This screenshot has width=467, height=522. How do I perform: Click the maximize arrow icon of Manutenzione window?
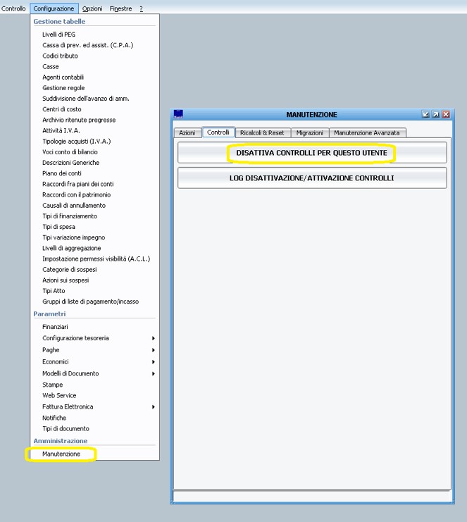436,115
